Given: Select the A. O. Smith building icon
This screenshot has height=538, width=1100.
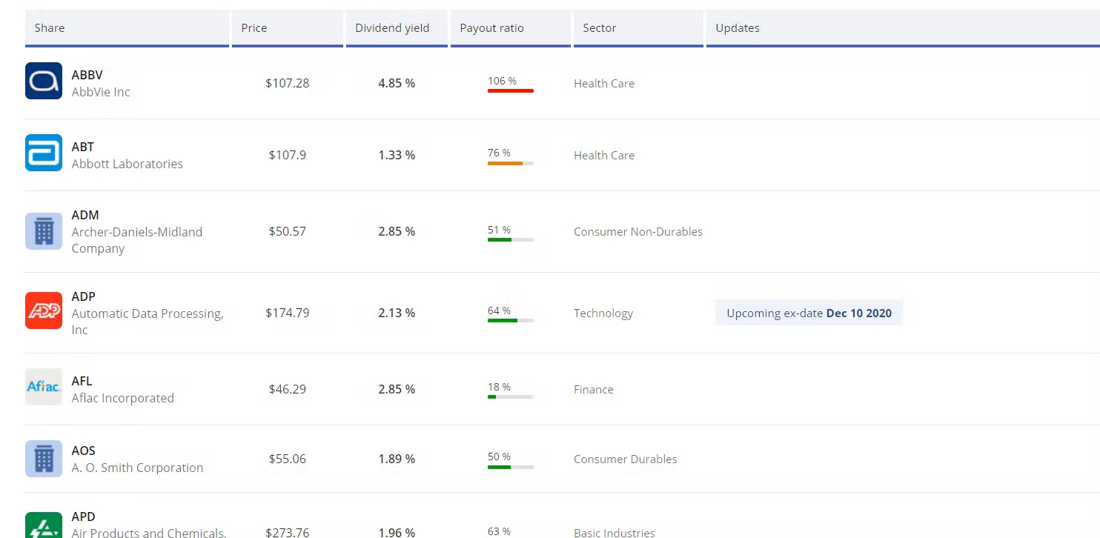Looking at the screenshot, I should pyautogui.click(x=44, y=459).
